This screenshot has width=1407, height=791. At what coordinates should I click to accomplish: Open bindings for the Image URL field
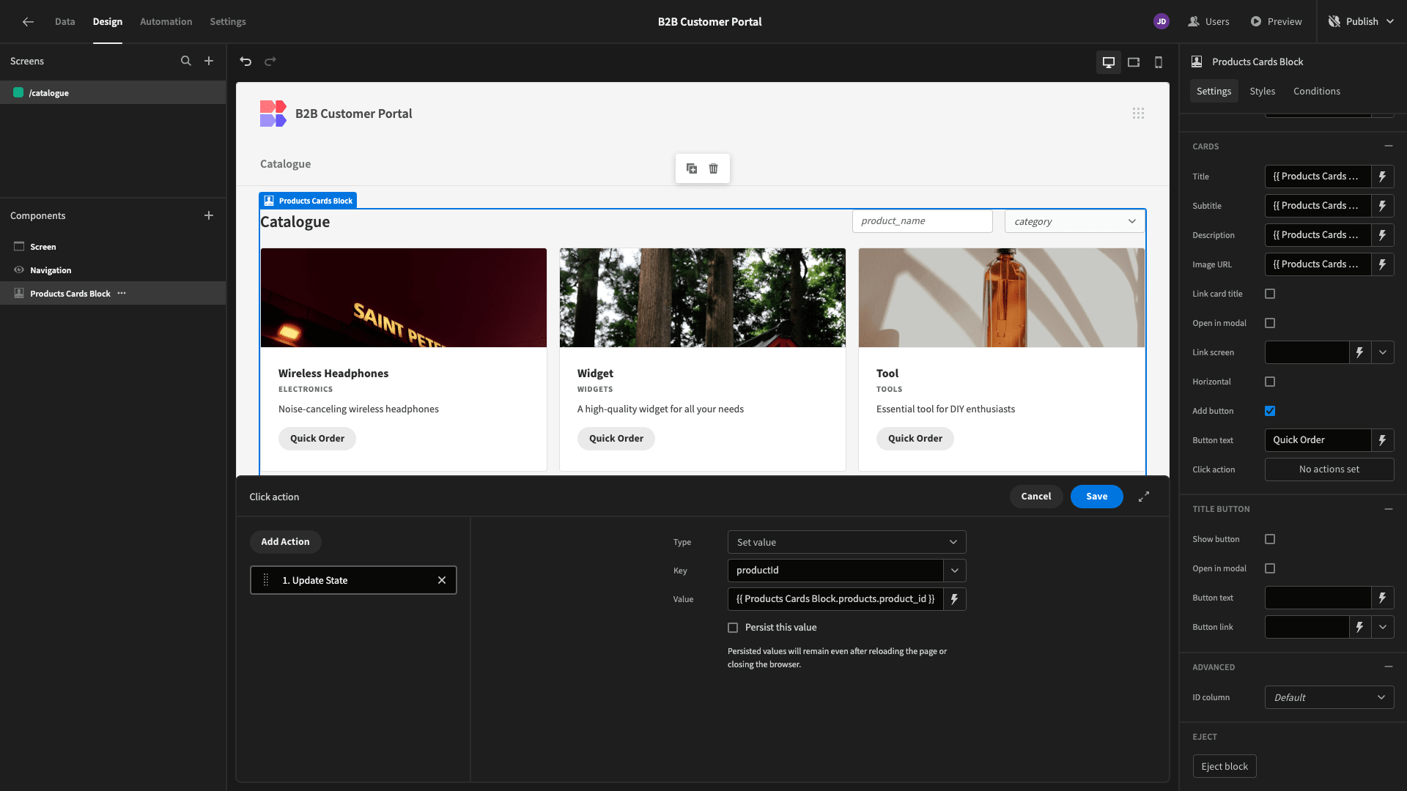(x=1382, y=264)
